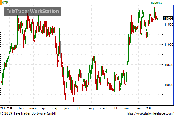Click the 'nov.' month label
Image resolution: width=174 pixels, height=116 pixels.
pos(127,108)
